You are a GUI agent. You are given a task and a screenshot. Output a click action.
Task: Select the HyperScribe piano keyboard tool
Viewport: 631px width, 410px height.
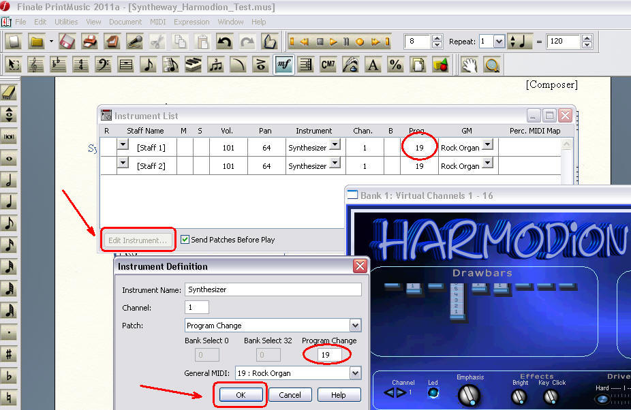click(x=194, y=65)
